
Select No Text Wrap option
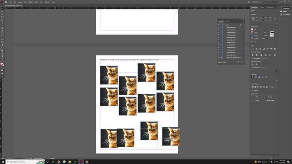tap(252, 77)
